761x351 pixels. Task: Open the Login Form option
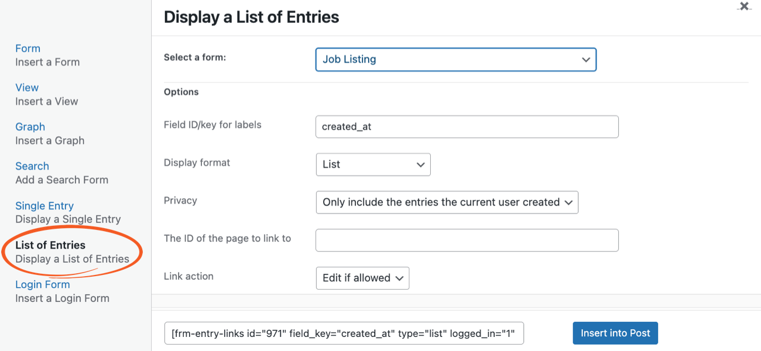tap(43, 285)
